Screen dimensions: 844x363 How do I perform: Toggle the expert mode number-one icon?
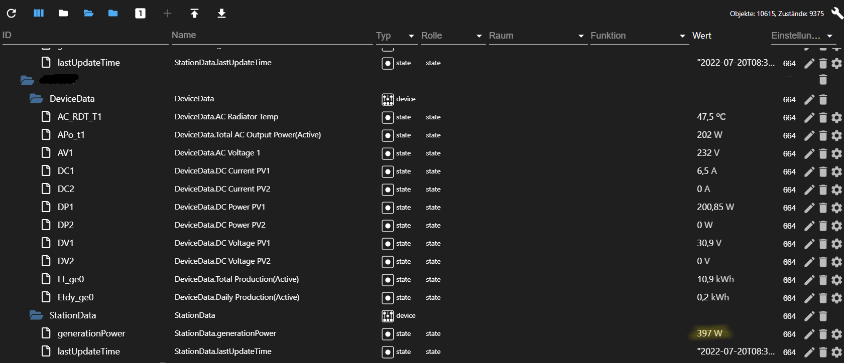click(141, 14)
